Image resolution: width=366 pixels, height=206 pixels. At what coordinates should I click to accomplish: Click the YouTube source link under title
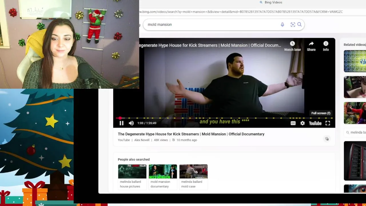(x=124, y=140)
